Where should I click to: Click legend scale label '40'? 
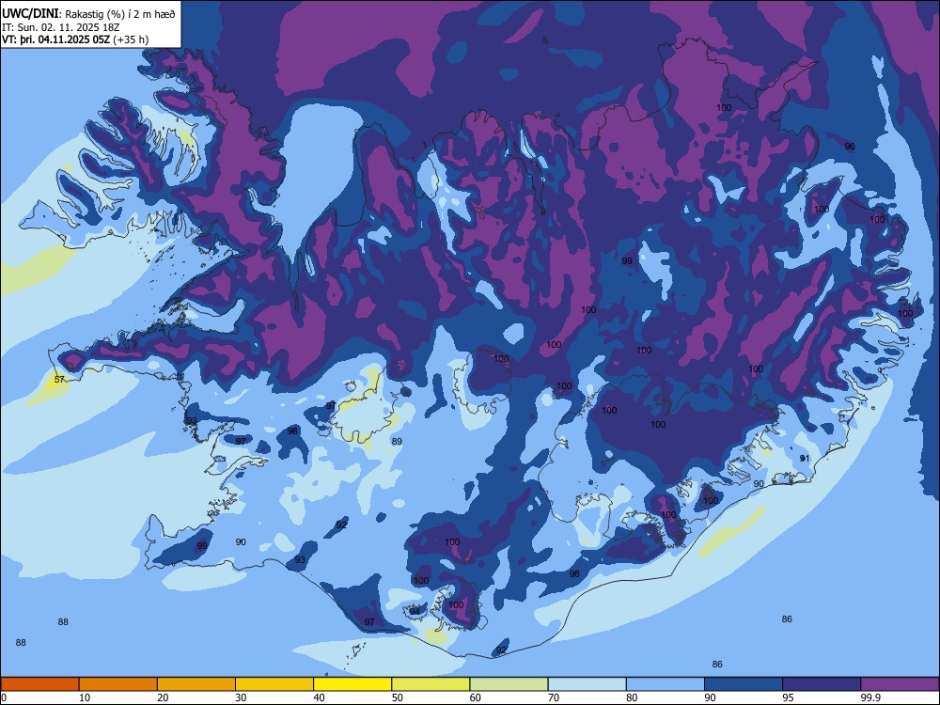[319, 697]
